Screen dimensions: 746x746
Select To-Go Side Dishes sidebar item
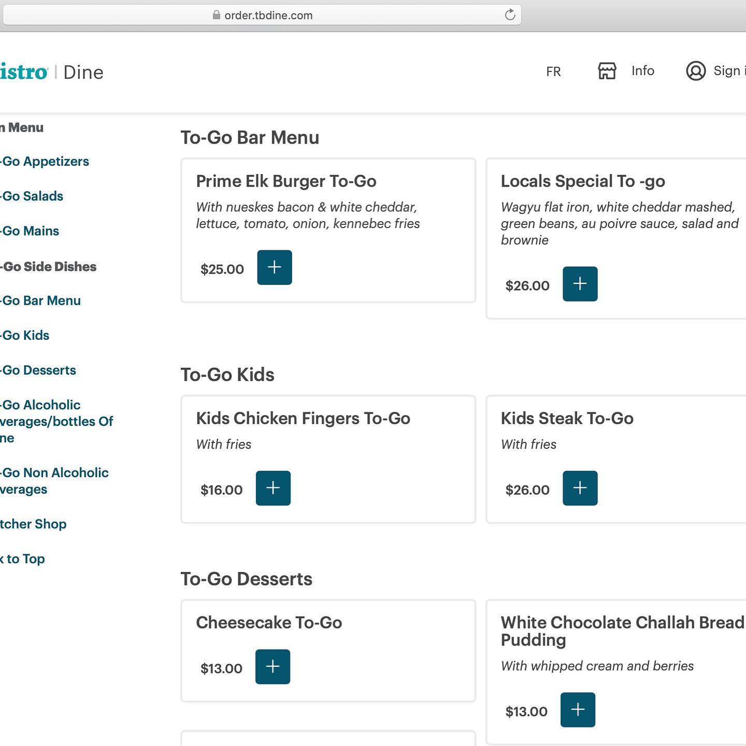point(49,267)
